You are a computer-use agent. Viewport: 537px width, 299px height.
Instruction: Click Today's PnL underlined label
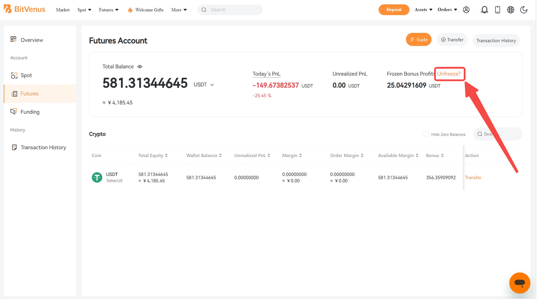click(x=266, y=74)
